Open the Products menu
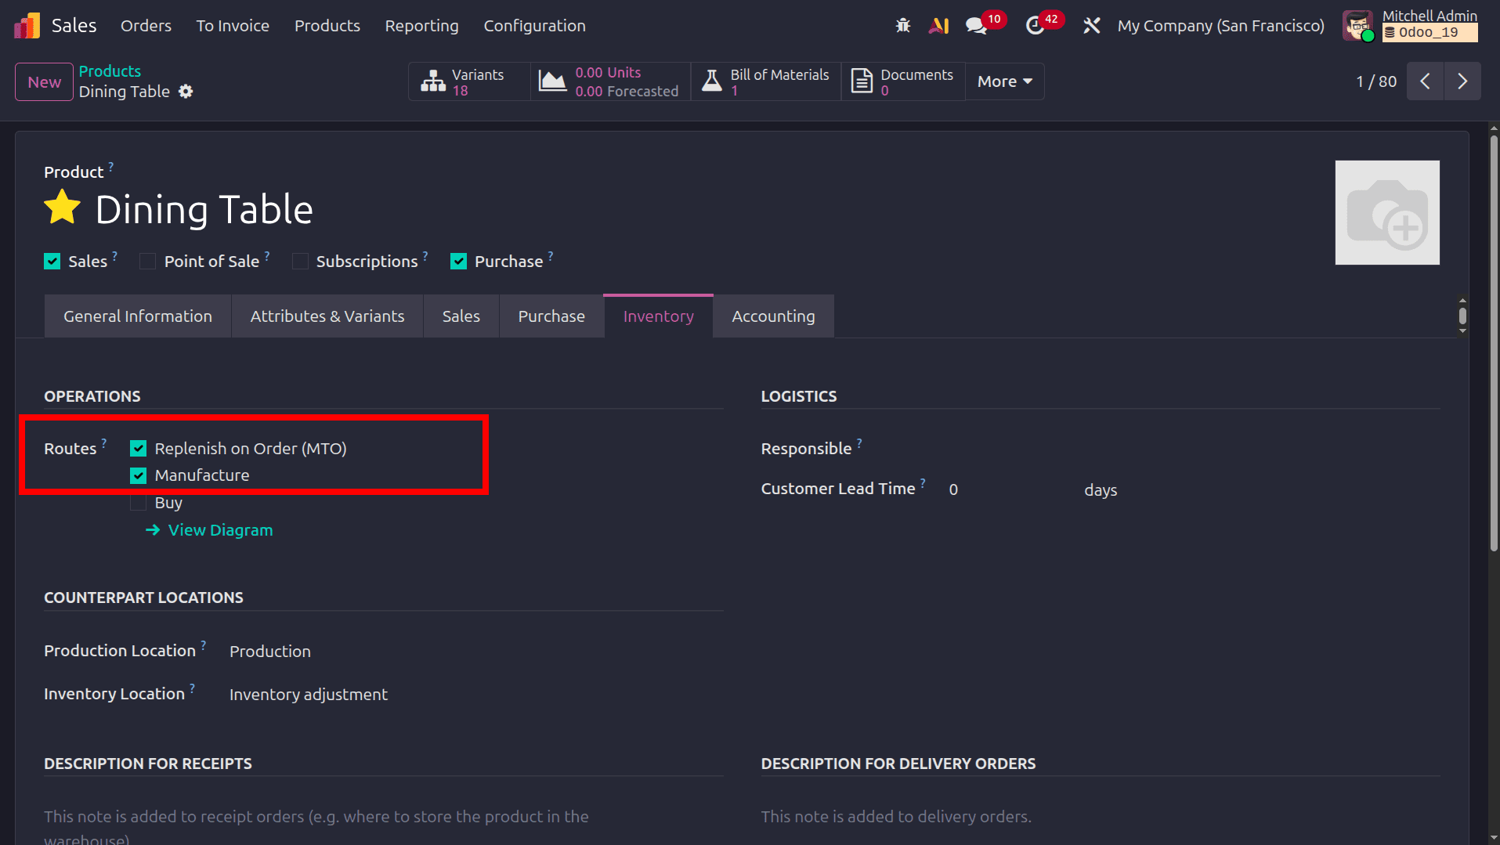The height and width of the screenshot is (845, 1500). point(327,26)
